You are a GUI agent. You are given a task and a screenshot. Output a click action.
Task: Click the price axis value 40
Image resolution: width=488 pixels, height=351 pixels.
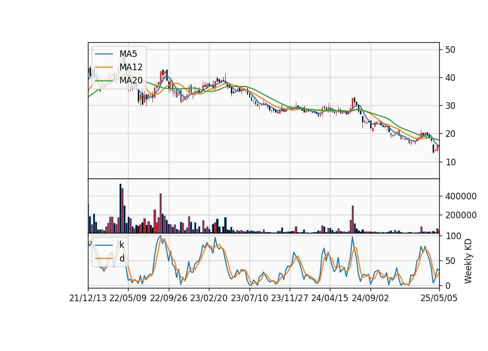(x=450, y=78)
